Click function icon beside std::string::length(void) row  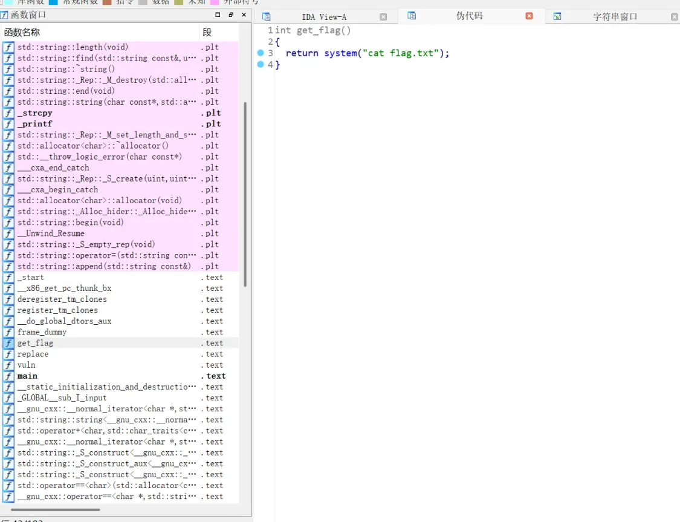[8, 47]
